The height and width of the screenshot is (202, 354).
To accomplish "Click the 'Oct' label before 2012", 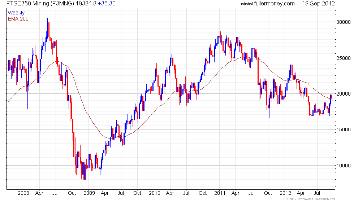I will click(x=268, y=193).
